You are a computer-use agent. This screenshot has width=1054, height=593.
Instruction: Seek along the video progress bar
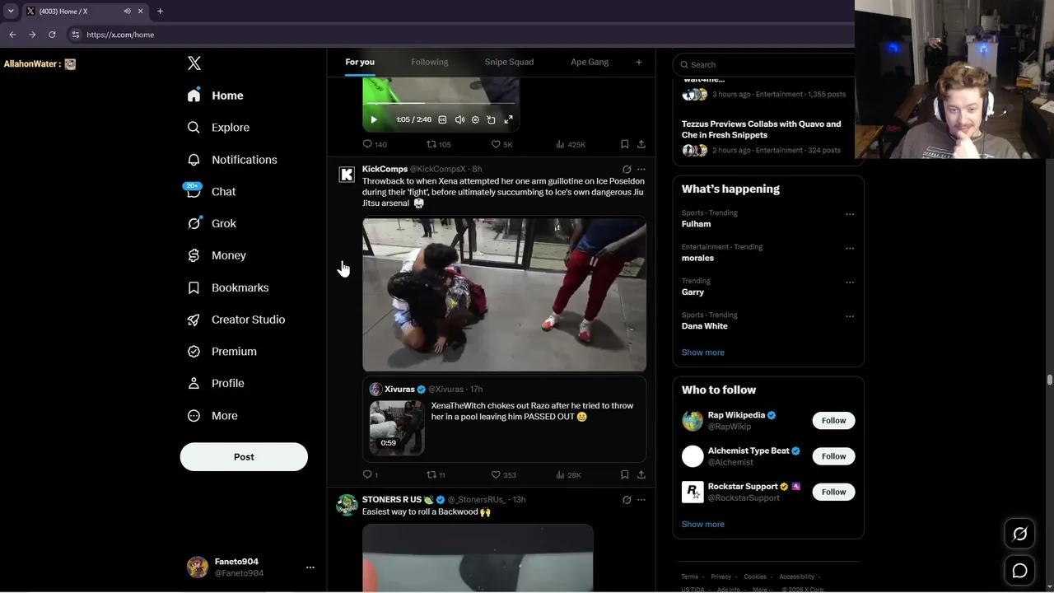441,104
